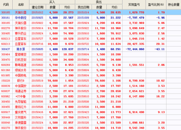Click 神开股份 in the 20150323 row
Image resolution: width=181 pixels, height=130 pixels.
tap(21, 128)
